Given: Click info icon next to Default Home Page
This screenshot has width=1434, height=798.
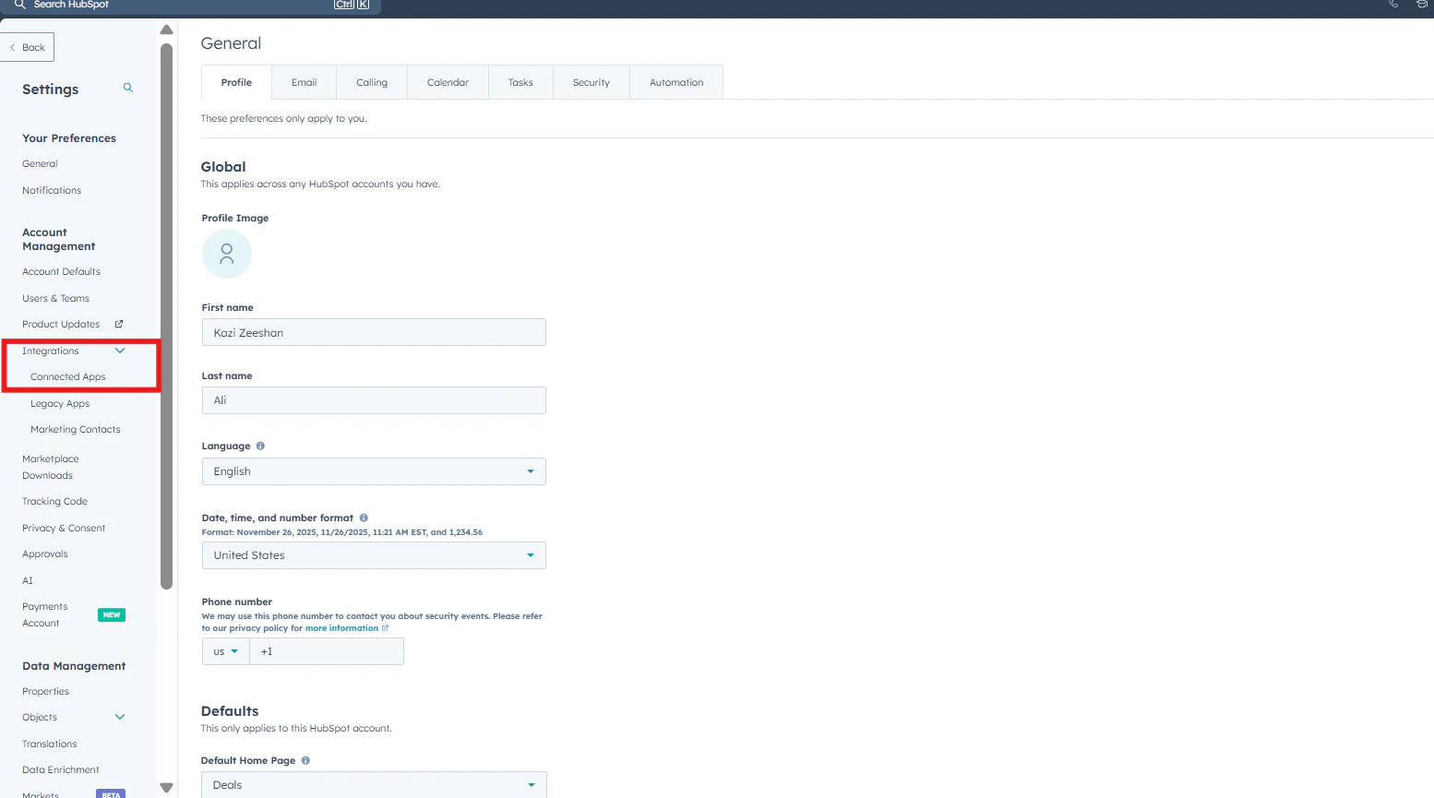Looking at the screenshot, I should click(x=305, y=760).
